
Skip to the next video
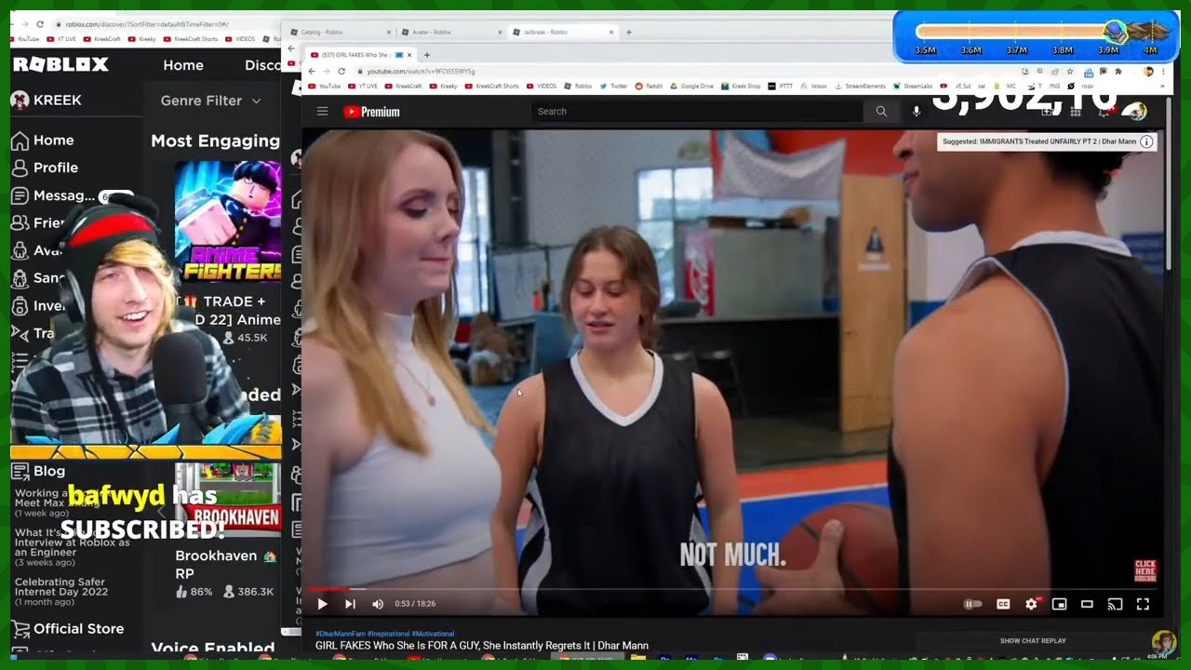tap(350, 604)
